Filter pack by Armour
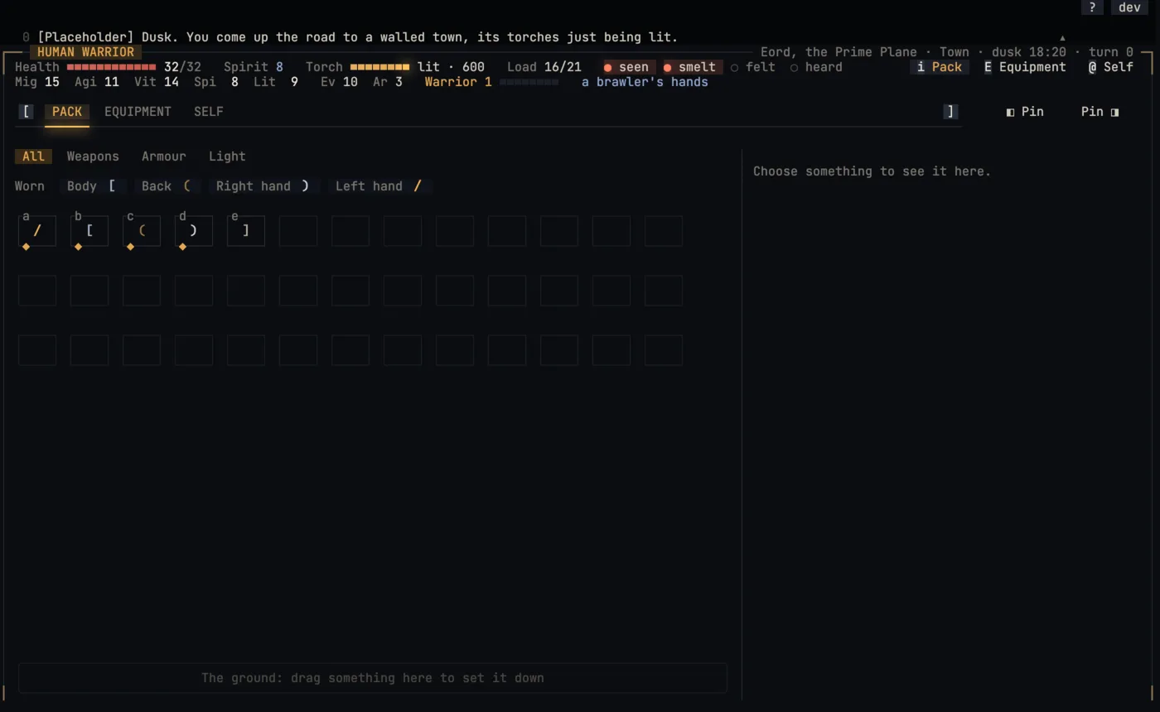The height and width of the screenshot is (712, 1160). click(x=164, y=156)
